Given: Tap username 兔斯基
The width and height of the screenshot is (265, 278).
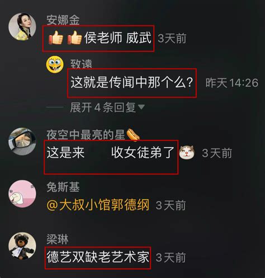Looking at the screenshot, I should pyautogui.click(x=63, y=187).
